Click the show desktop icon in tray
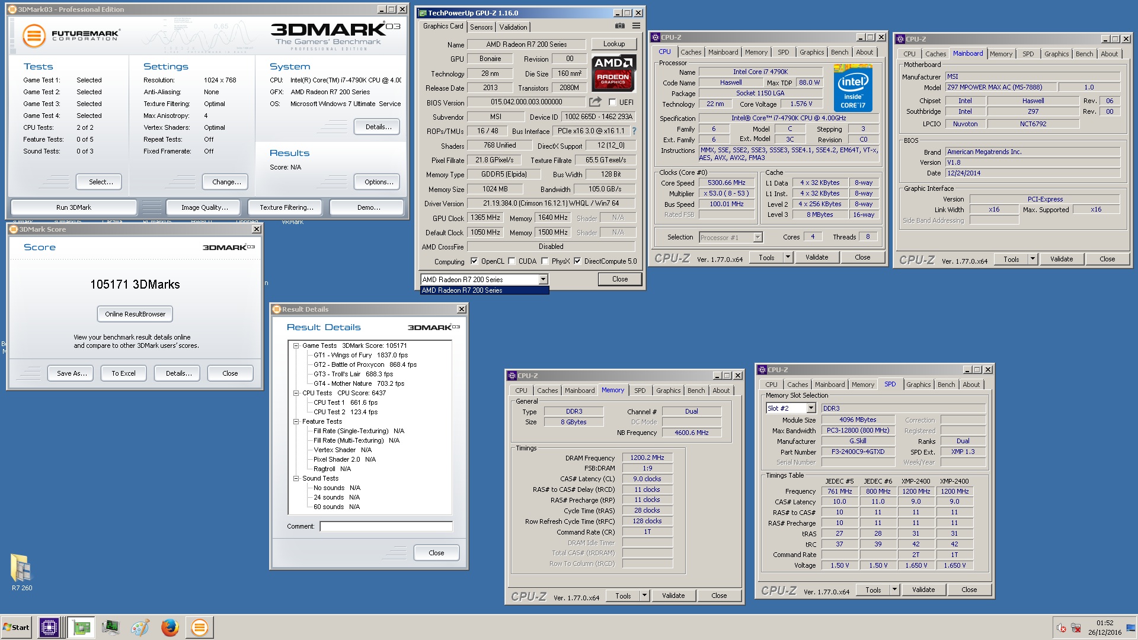 pyautogui.click(x=1132, y=628)
